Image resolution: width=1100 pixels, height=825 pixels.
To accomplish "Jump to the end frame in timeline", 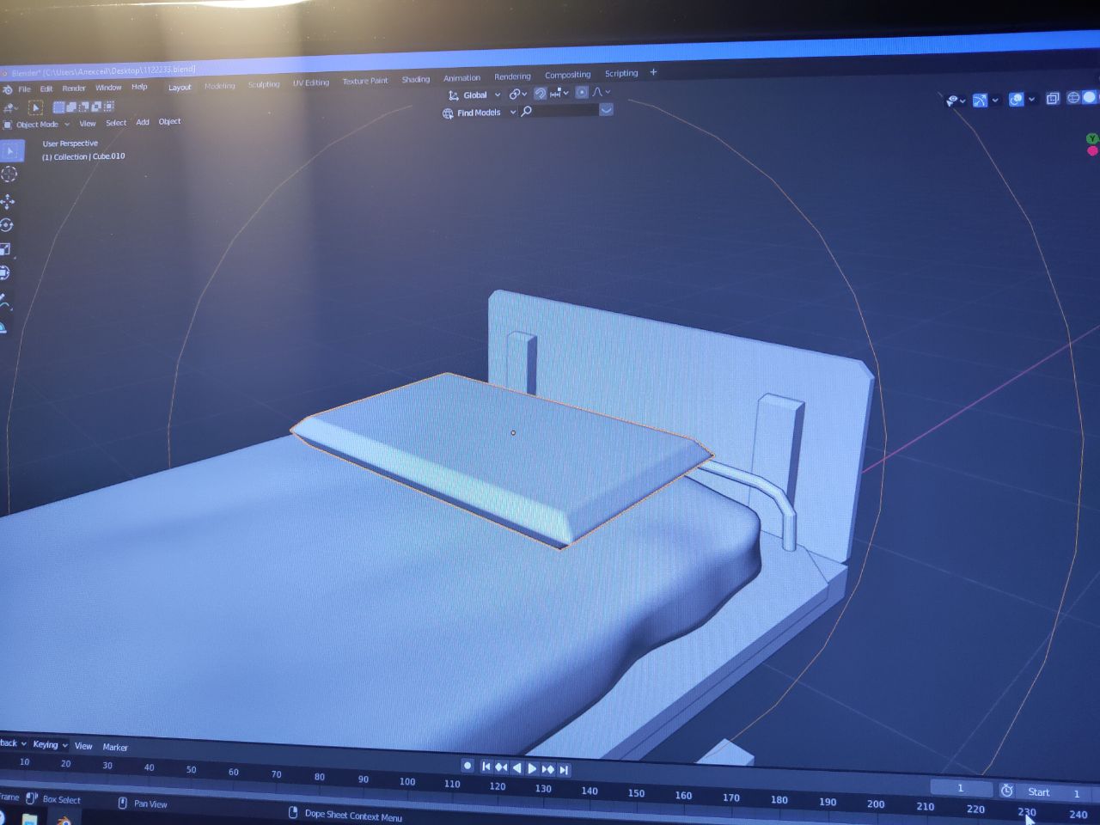I will (x=564, y=769).
